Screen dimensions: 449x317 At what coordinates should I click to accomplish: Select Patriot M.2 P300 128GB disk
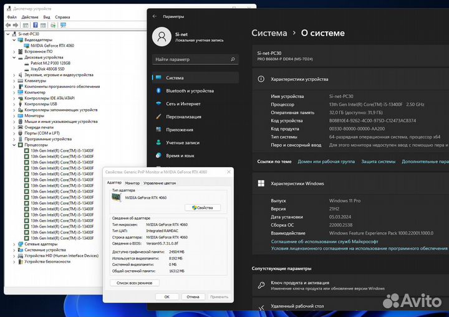click(x=51, y=63)
